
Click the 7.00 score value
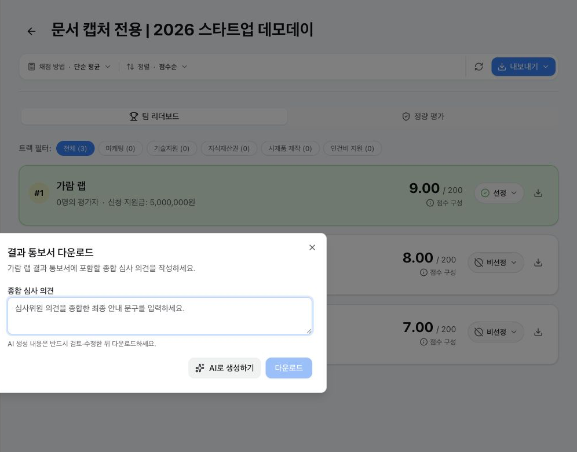click(418, 327)
